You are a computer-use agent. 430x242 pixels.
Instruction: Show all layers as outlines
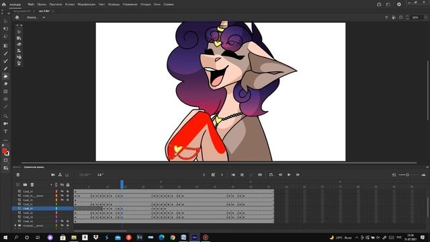pos(56,185)
